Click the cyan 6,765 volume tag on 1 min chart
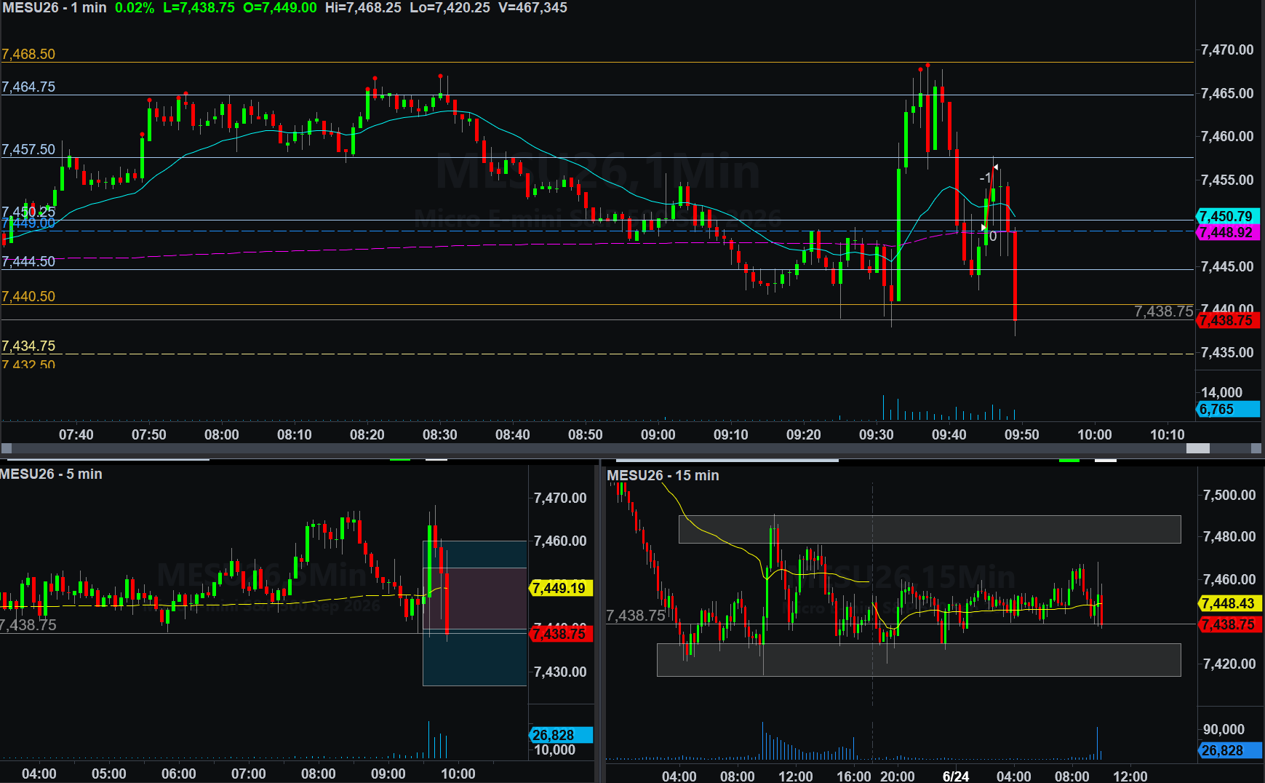Screen dimensions: 1265x783 pyautogui.click(x=1228, y=410)
